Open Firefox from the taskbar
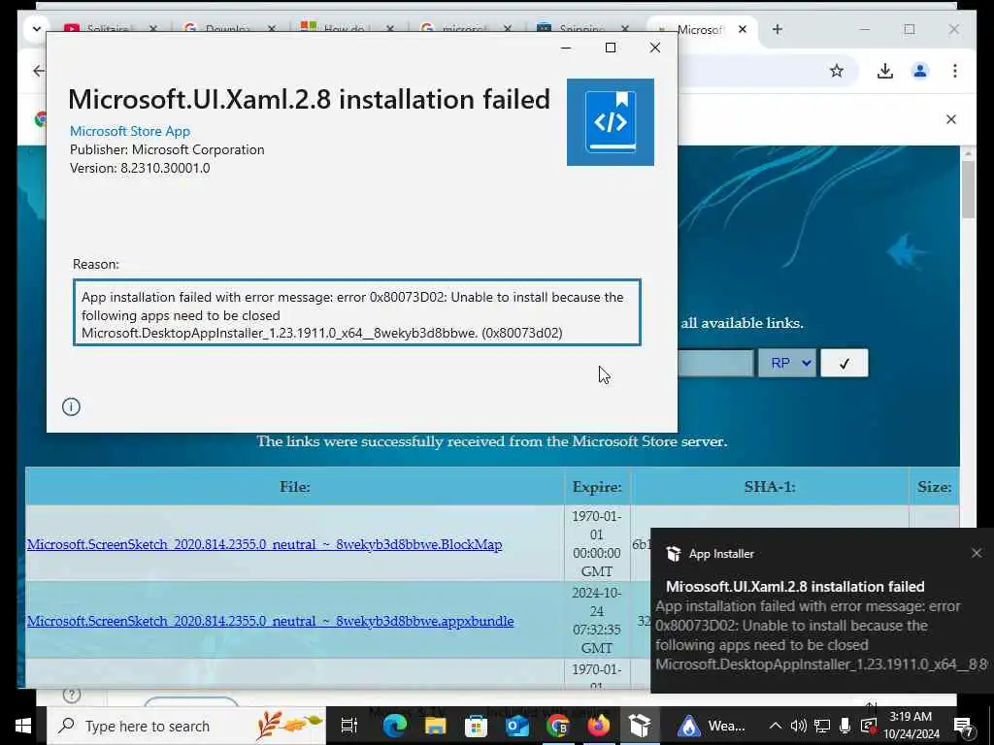Screen dimensions: 994x745 click(x=598, y=726)
